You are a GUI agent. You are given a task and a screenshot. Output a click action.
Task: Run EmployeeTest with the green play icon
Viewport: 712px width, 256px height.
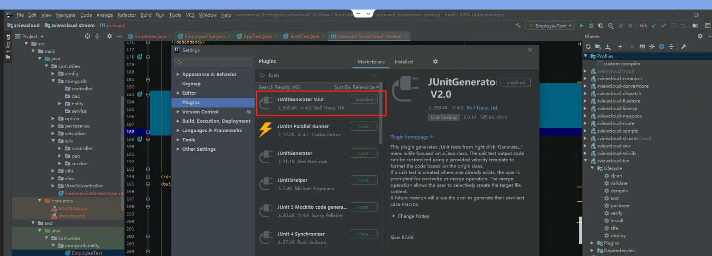(x=582, y=25)
